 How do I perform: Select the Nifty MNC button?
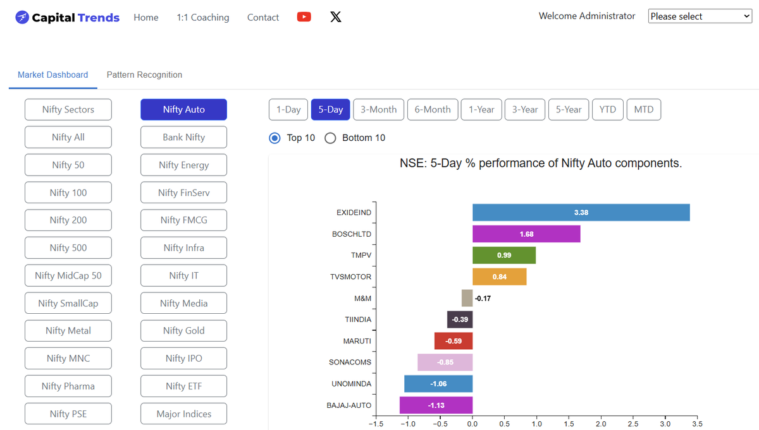coord(68,358)
